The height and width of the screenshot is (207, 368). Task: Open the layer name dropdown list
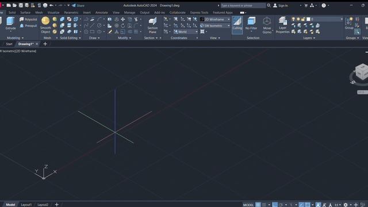342,19
